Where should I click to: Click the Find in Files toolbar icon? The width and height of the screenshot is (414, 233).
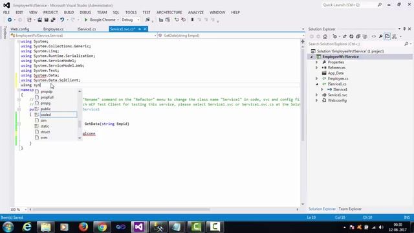[147, 20]
